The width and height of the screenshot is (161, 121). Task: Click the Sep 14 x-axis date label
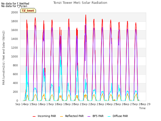[20, 104]
